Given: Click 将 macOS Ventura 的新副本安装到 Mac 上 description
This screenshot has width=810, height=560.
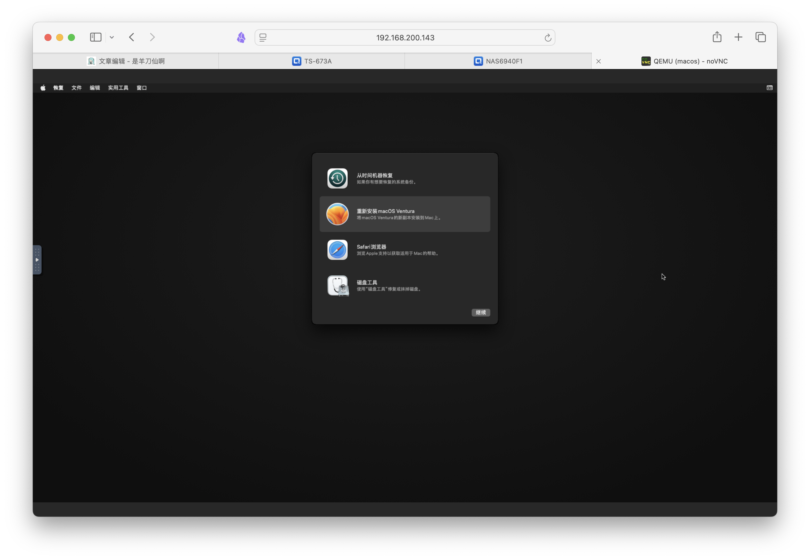Looking at the screenshot, I should (x=399, y=218).
